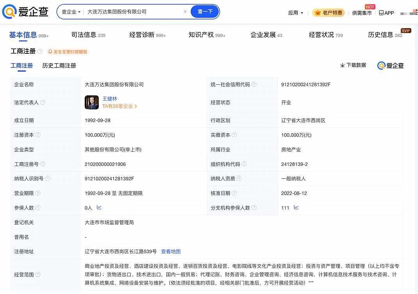Open the 查看地图 map link
Screen dimensions: 418x294
pos(171,251)
